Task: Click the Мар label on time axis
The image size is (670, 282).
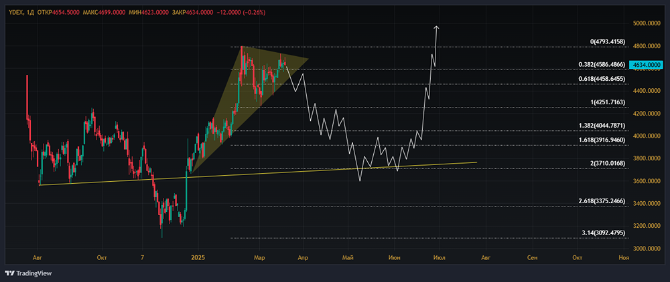Action: click(259, 258)
